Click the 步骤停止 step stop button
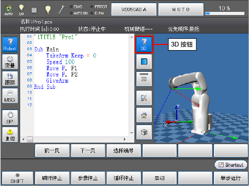Image resolution: width=249 pixels, height=186 pixels. (x=88, y=178)
